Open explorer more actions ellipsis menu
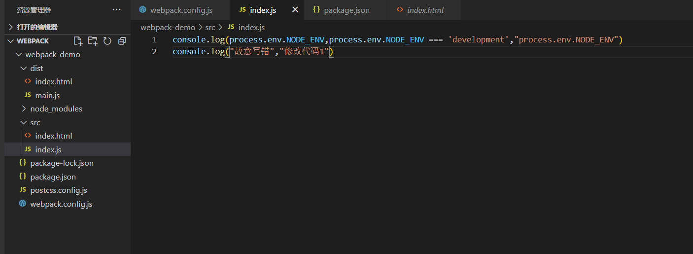 click(x=116, y=10)
